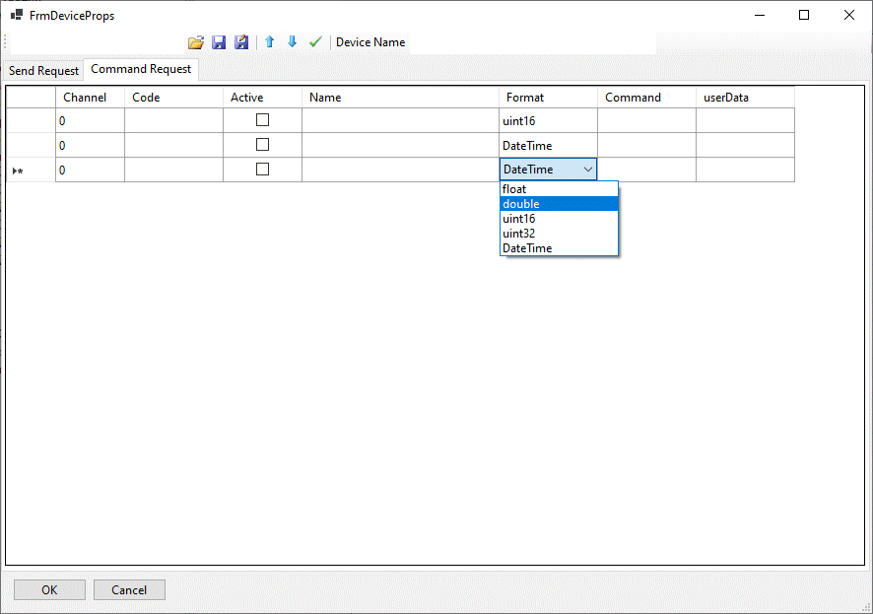Close the FrmDeviceProps window
Viewport: 873px width, 614px height.
pyautogui.click(x=849, y=15)
